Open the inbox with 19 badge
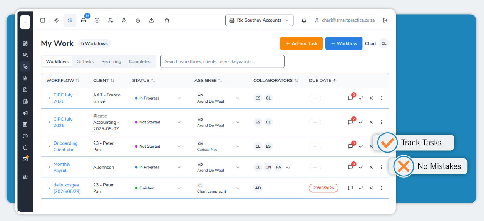This screenshot has height=221, width=484. pos(84,20)
